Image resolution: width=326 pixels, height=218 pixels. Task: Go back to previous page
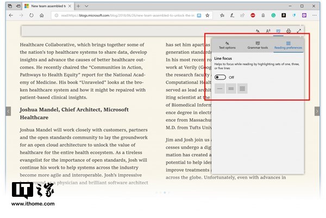(11, 15)
